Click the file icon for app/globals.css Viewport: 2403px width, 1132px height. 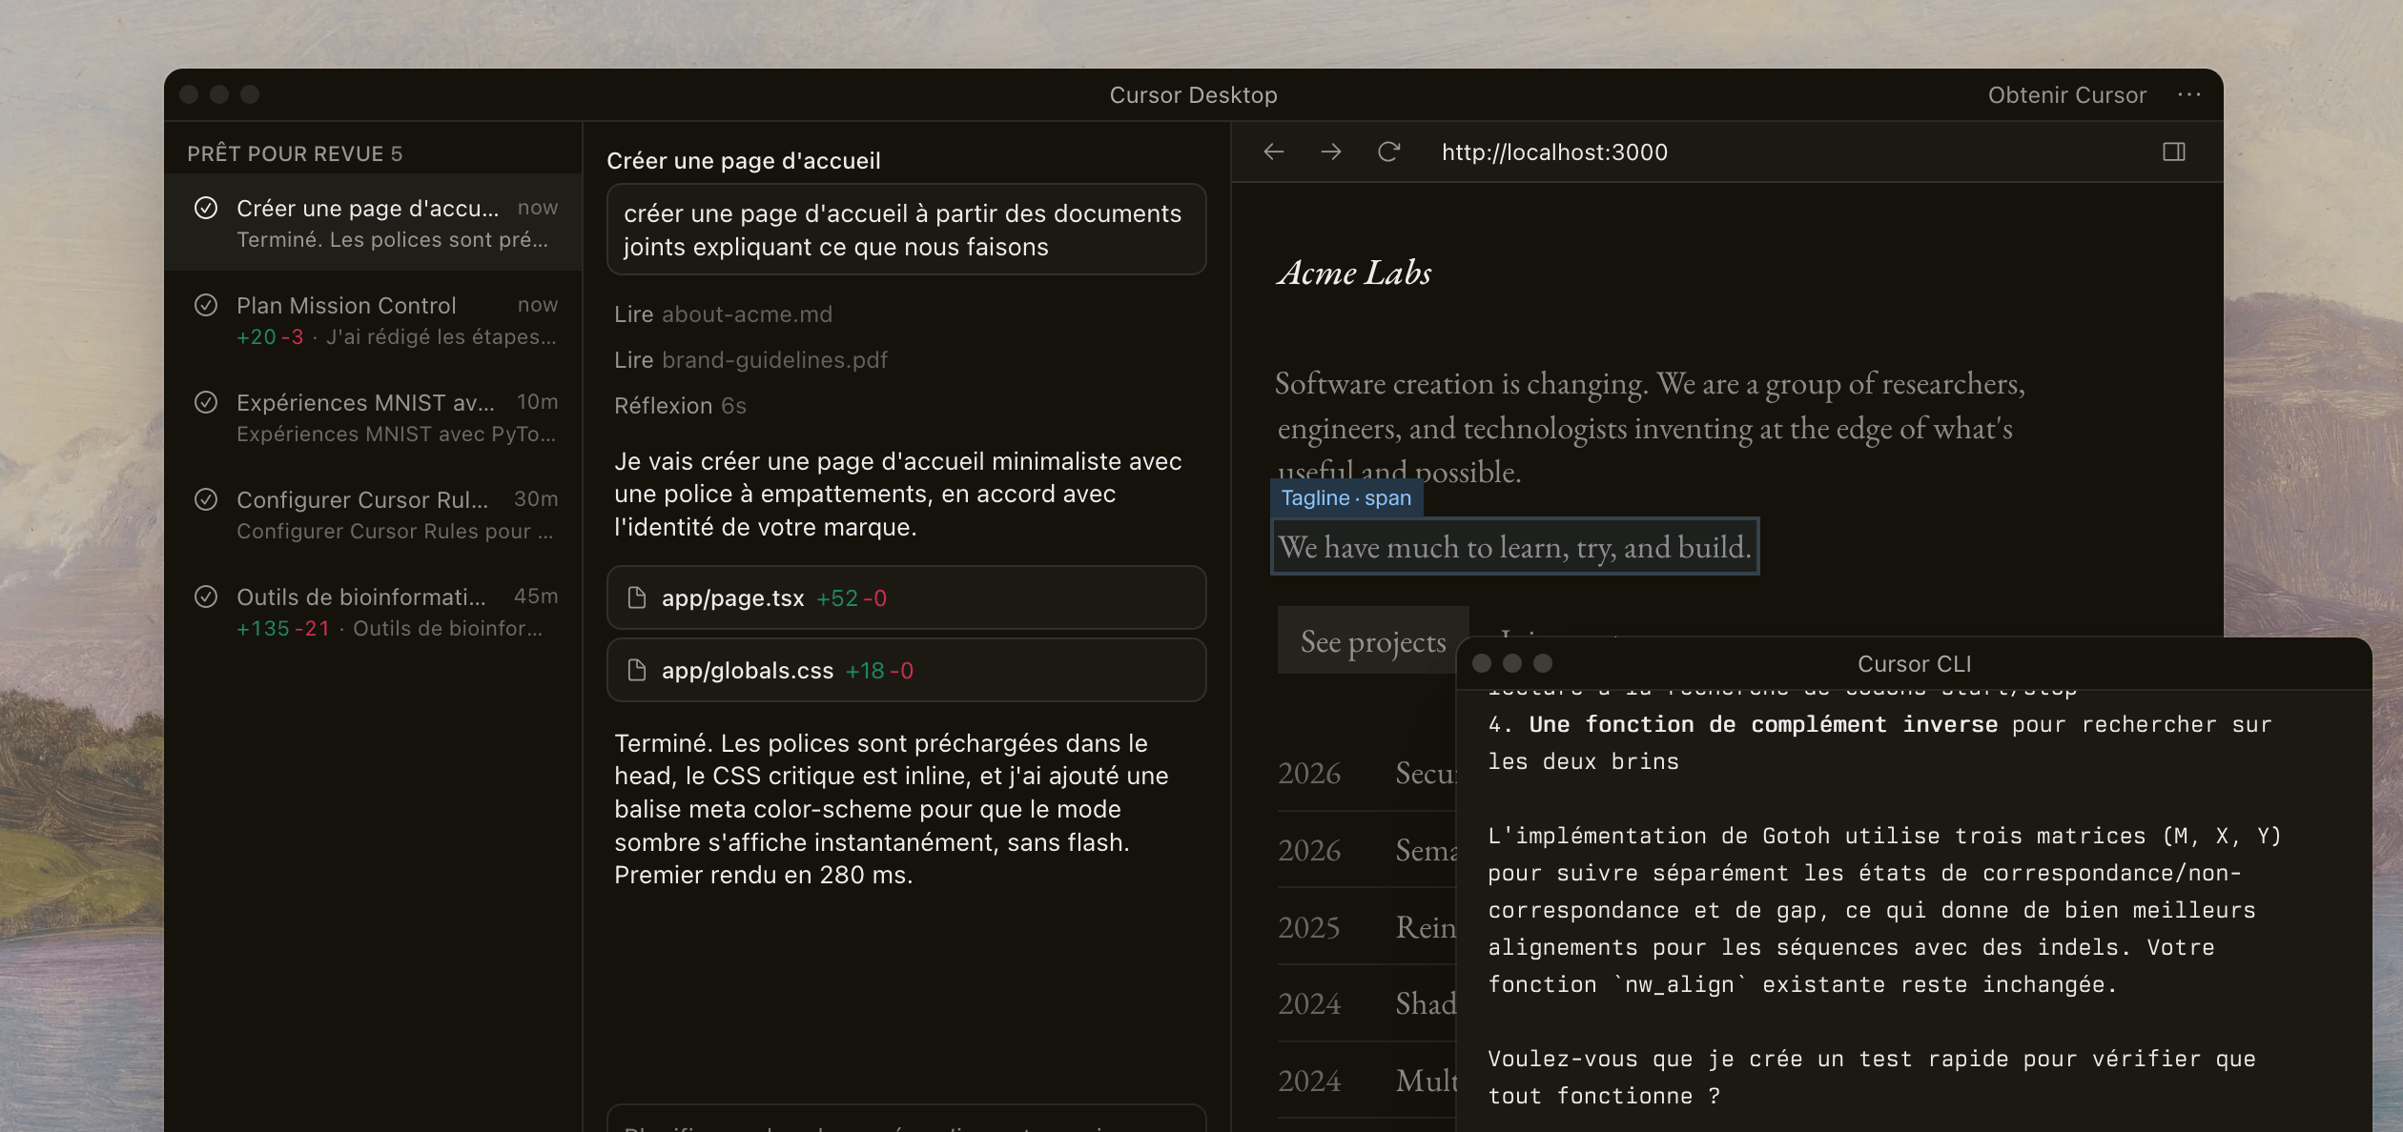coord(637,671)
